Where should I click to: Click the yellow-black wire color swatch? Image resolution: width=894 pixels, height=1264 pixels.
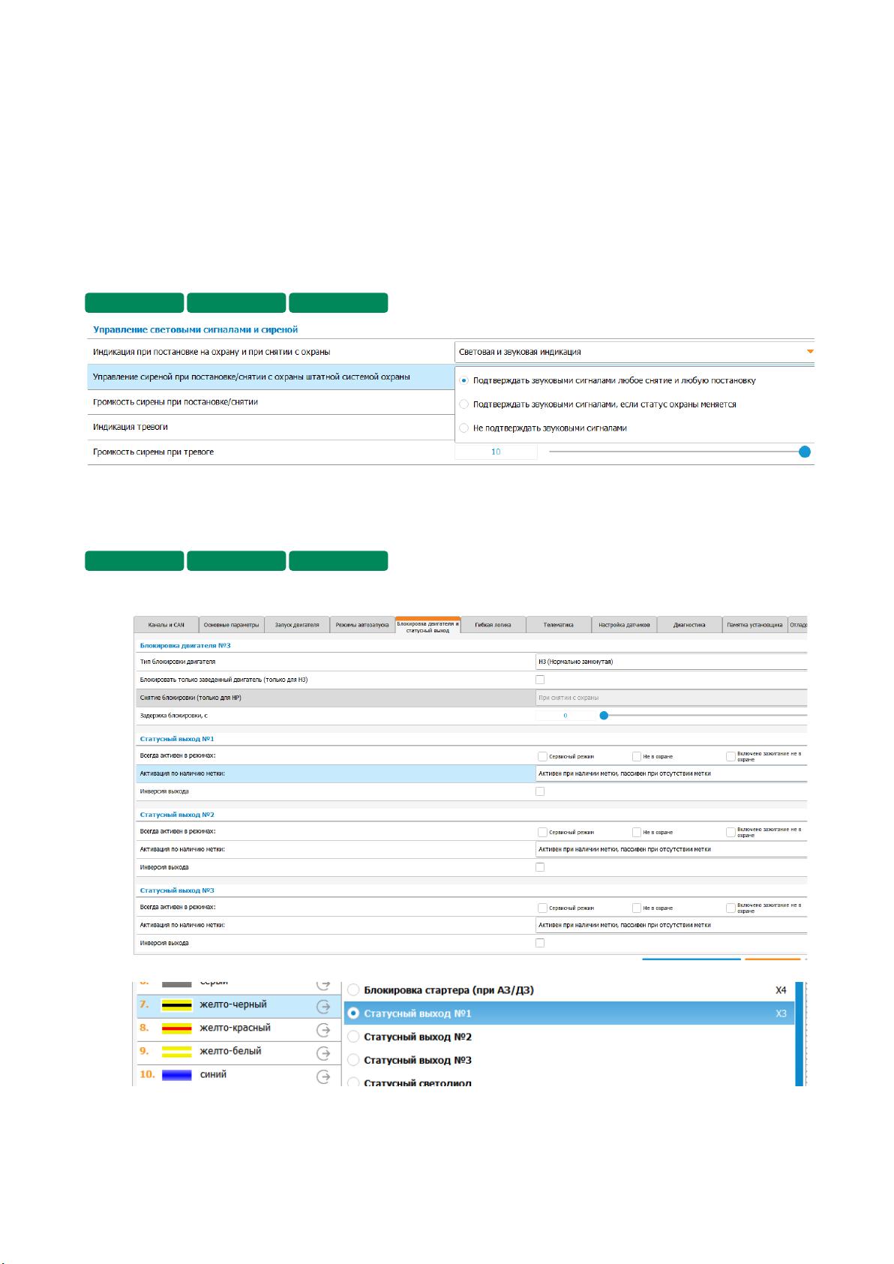[177, 1005]
